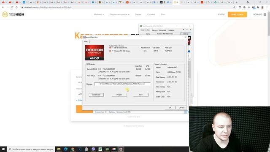Click the Radeon Graphics AMD logo image
This screenshot has width=270, height=152.
(94, 52)
